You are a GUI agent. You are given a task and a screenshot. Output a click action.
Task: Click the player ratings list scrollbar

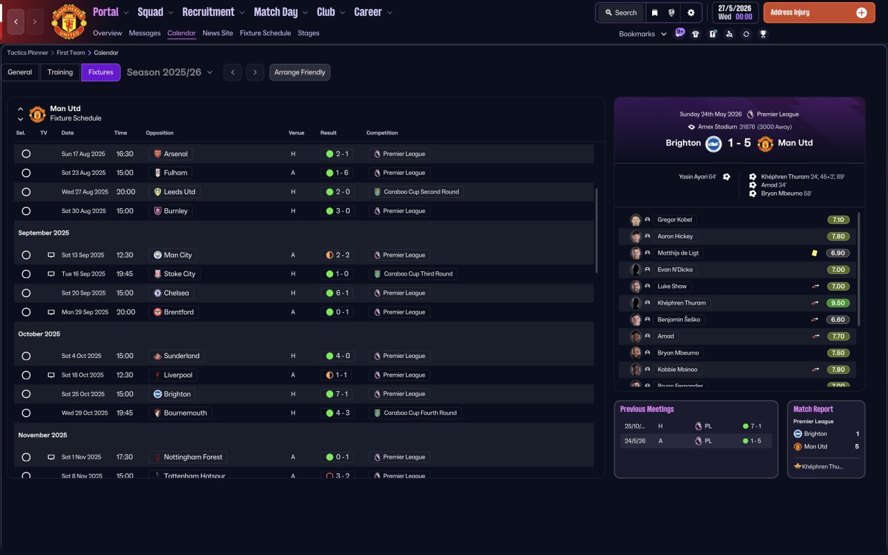pos(860,269)
